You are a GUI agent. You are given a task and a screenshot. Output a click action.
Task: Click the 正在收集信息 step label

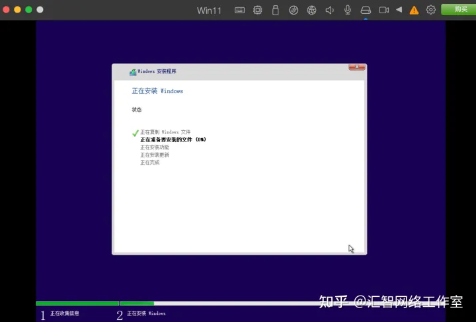coord(64,313)
